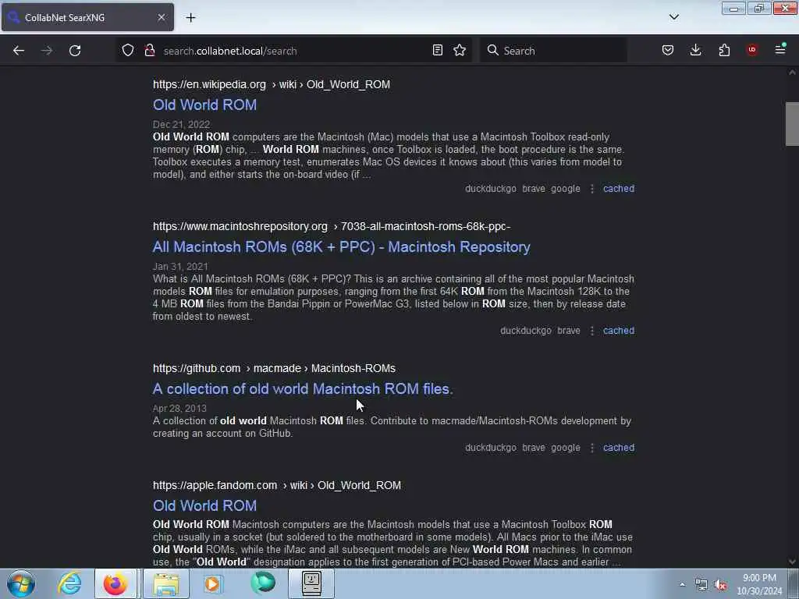Select the CollabNet SearXNG tab
The width and height of the screenshot is (799, 599).
click(x=87, y=17)
